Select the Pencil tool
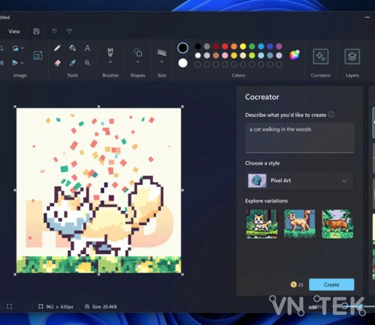 (57, 48)
